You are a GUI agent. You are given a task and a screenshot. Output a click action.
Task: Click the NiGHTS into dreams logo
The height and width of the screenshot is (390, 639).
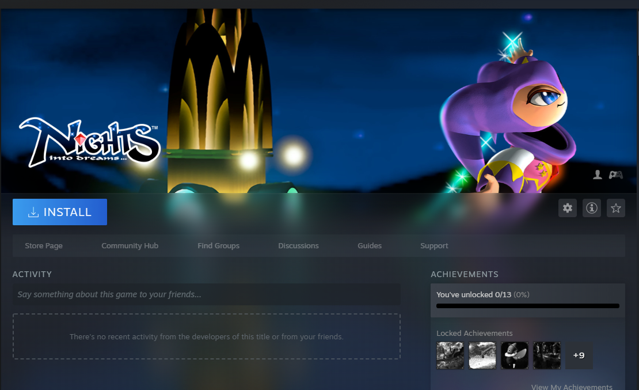(90, 142)
